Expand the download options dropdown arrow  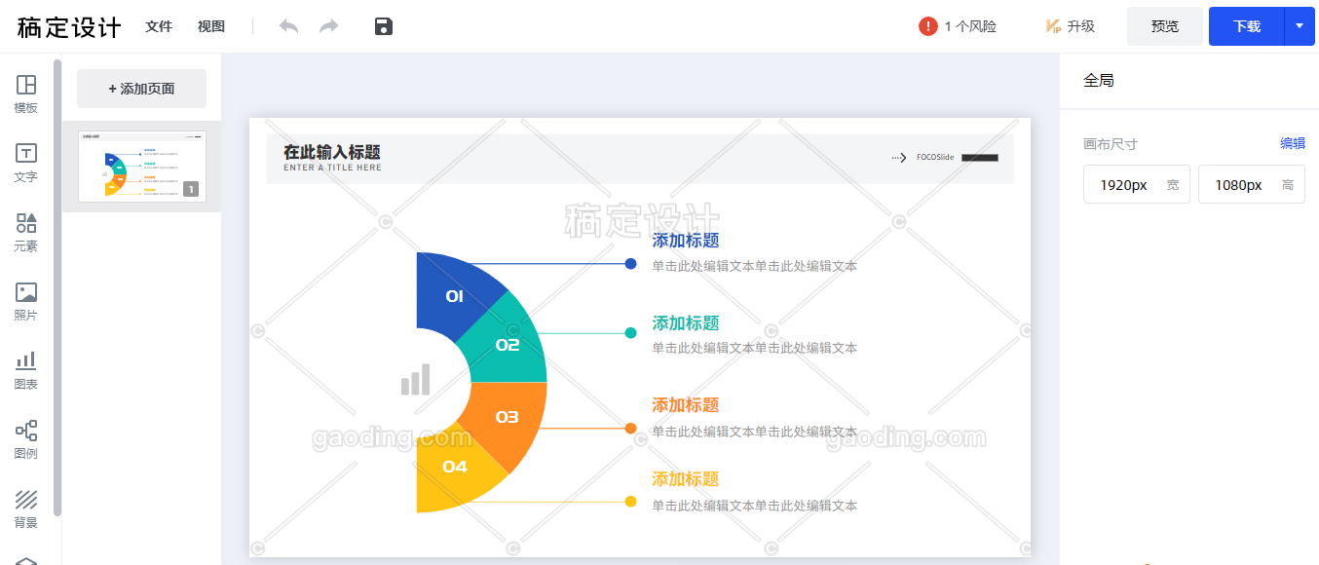[1300, 26]
